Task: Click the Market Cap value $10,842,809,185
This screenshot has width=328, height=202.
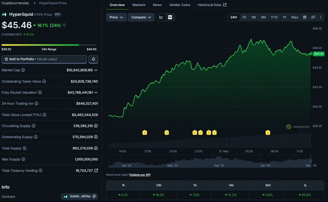Action: pos(80,70)
